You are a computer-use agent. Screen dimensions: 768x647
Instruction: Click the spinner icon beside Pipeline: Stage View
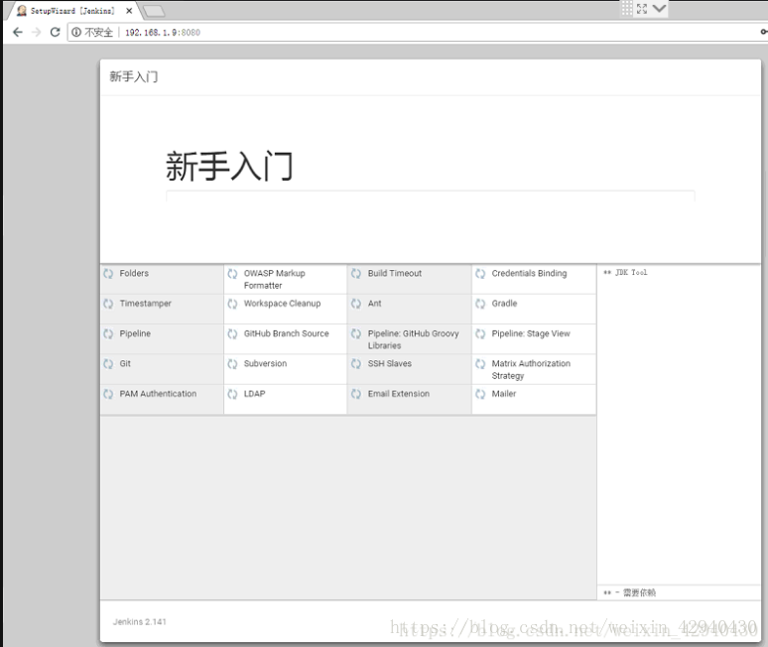pos(480,334)
